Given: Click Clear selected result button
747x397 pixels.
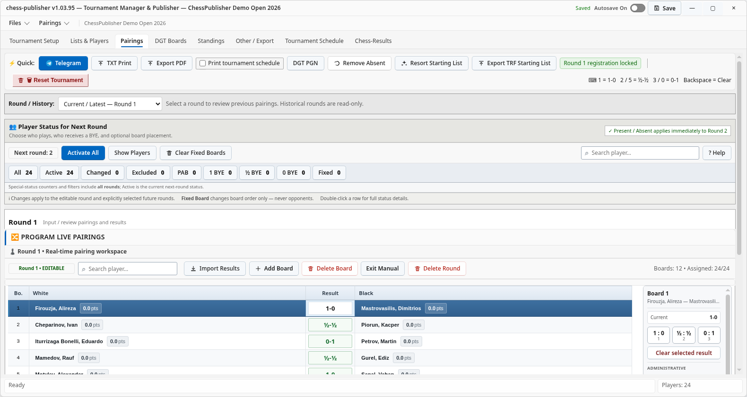Looking at the screenshot, I should tap(684, 353).
